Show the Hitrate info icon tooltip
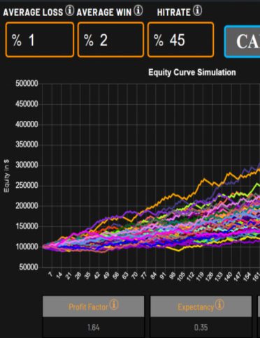 [197, 10]
